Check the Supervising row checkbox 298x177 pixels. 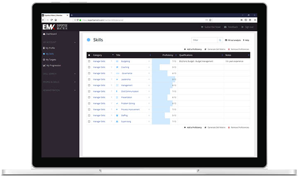click(x=89, y=121)
